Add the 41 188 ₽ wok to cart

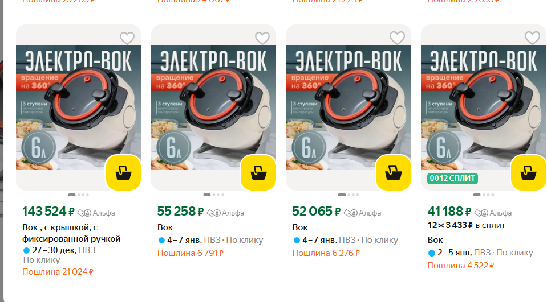pyautogui.click(x=529, y=173)
